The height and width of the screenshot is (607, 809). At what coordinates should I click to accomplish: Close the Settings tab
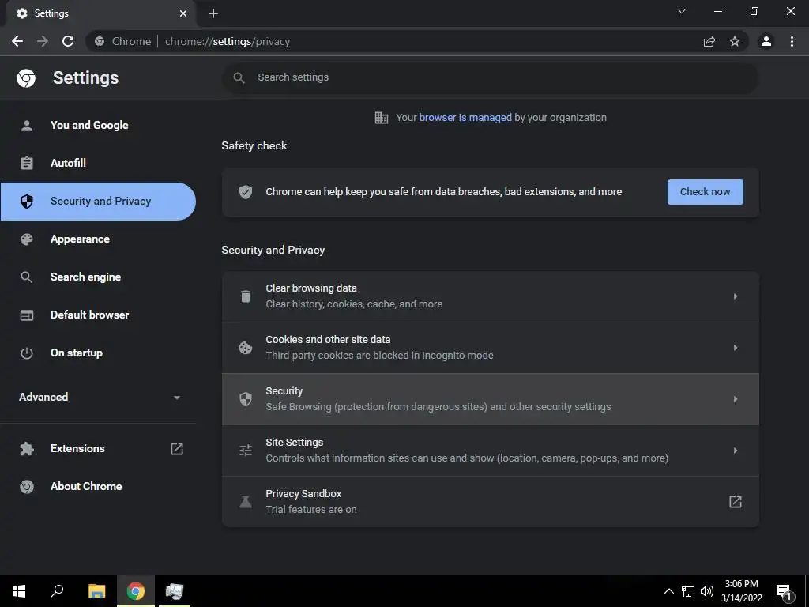tap(183, 13)
